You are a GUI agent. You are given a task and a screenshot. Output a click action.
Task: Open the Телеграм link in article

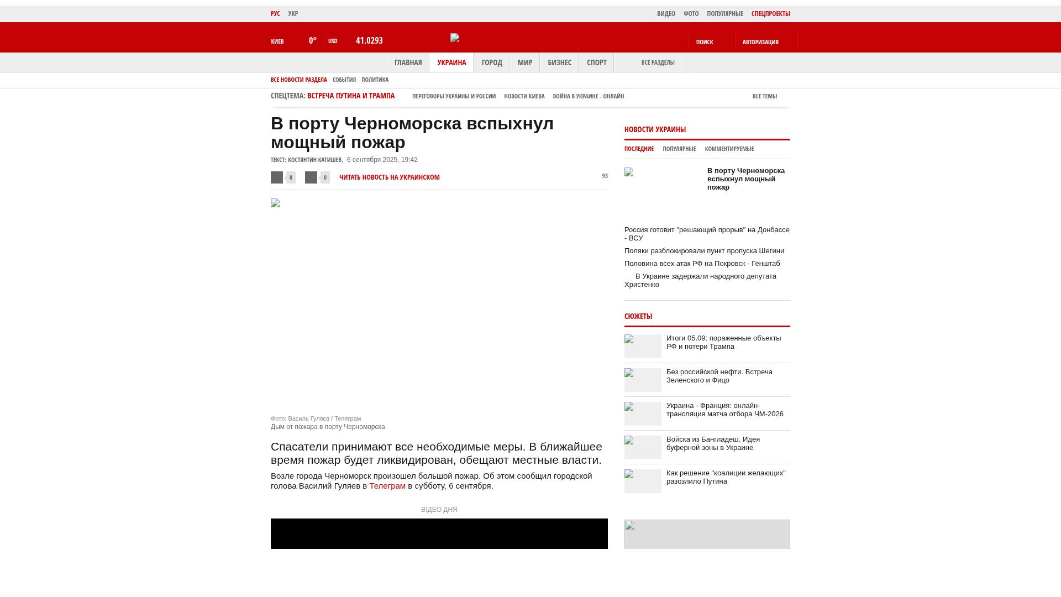387,486
